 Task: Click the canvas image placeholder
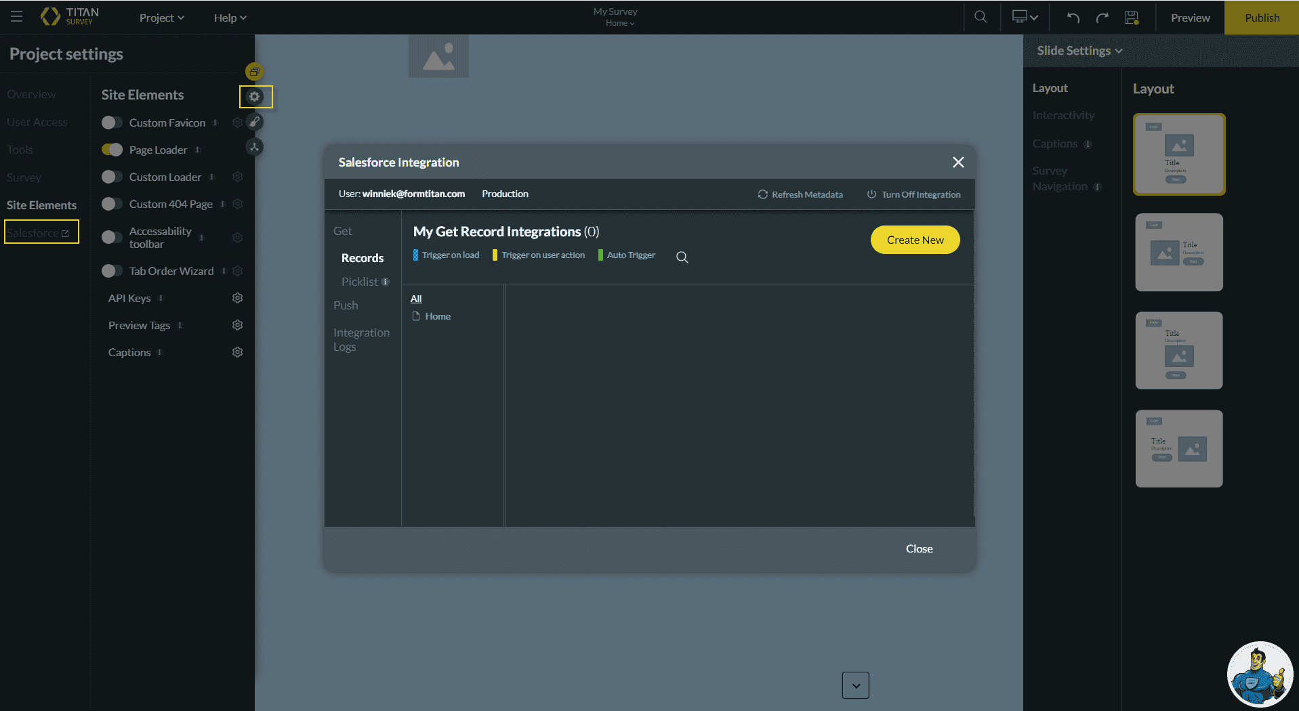point(438,57)
